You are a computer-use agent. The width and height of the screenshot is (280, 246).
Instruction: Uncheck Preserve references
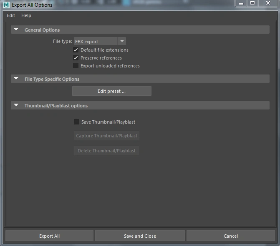(x=76, y=58)
